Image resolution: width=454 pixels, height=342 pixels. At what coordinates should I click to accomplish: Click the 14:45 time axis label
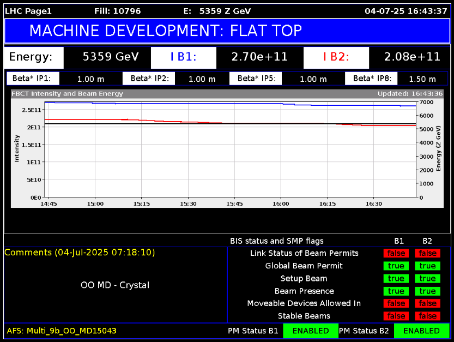[x=49, y=204]
